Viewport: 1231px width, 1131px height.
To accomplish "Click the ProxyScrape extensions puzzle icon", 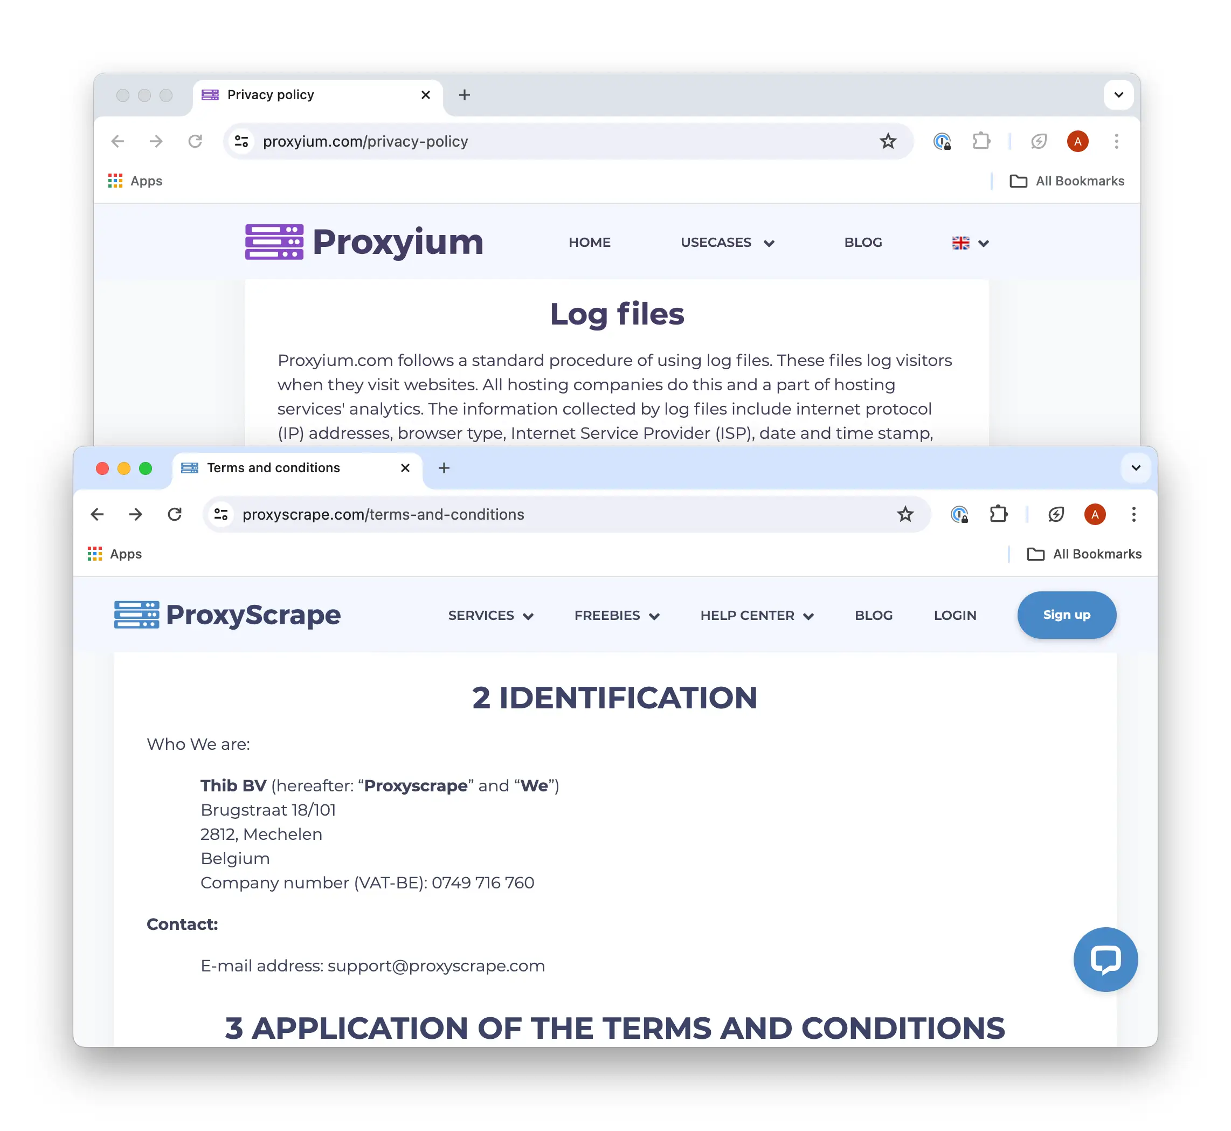I will [996, 515].
